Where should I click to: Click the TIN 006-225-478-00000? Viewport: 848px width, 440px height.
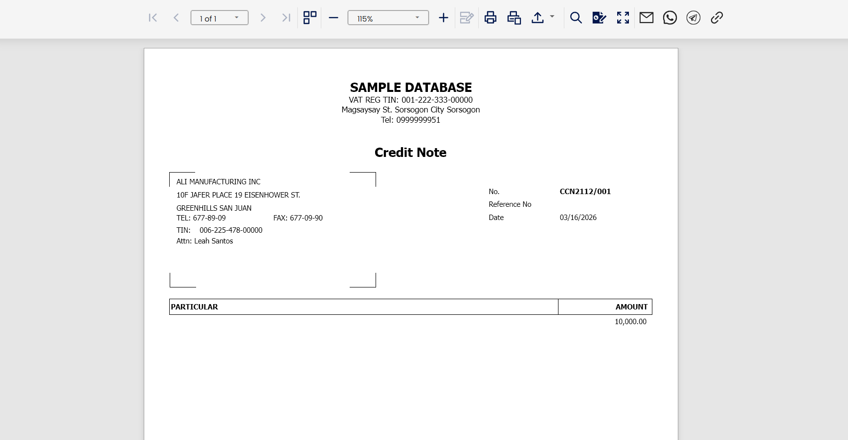[x=231, y=230]
